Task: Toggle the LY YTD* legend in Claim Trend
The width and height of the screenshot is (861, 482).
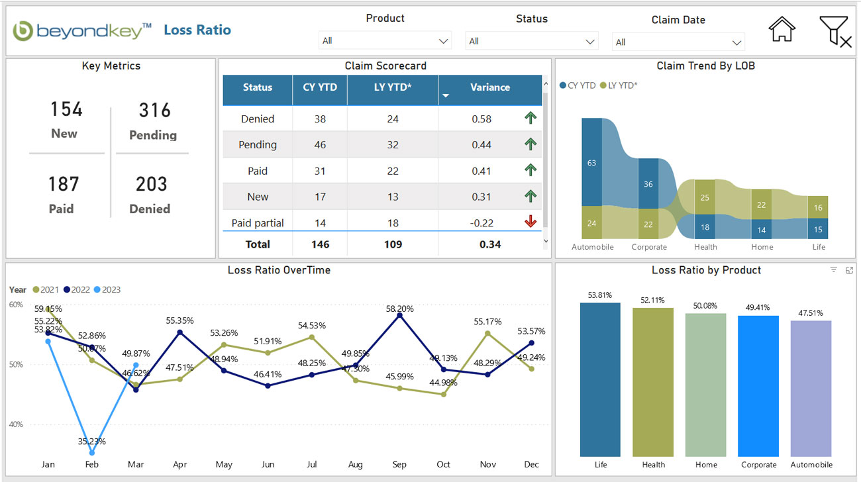Action: click(618, 85)
